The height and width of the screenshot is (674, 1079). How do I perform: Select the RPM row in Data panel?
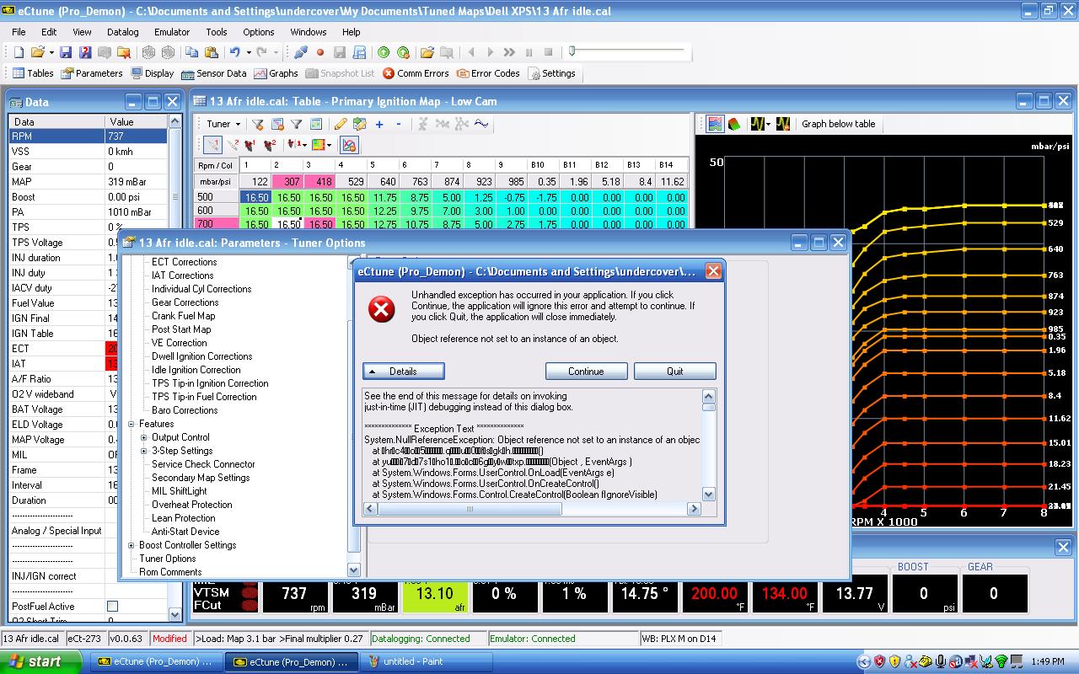(x=89, y=136)
